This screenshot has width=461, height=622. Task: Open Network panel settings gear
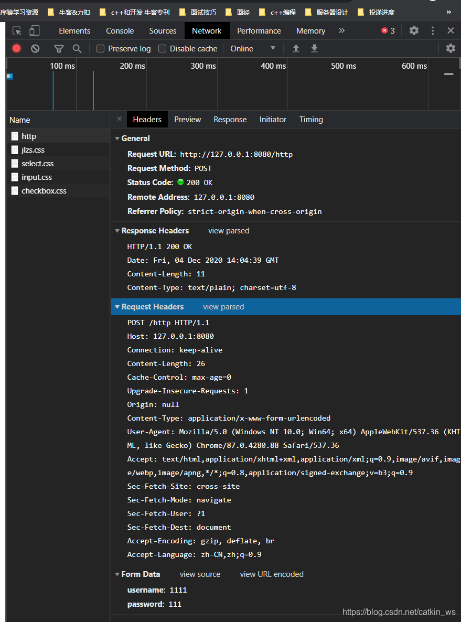click(451, 48)
